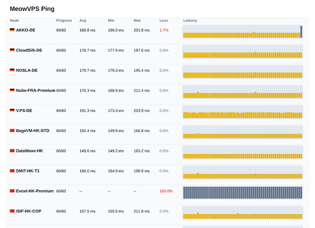Select the Evoxt-HK-Premium node name

tap(35, 191)
